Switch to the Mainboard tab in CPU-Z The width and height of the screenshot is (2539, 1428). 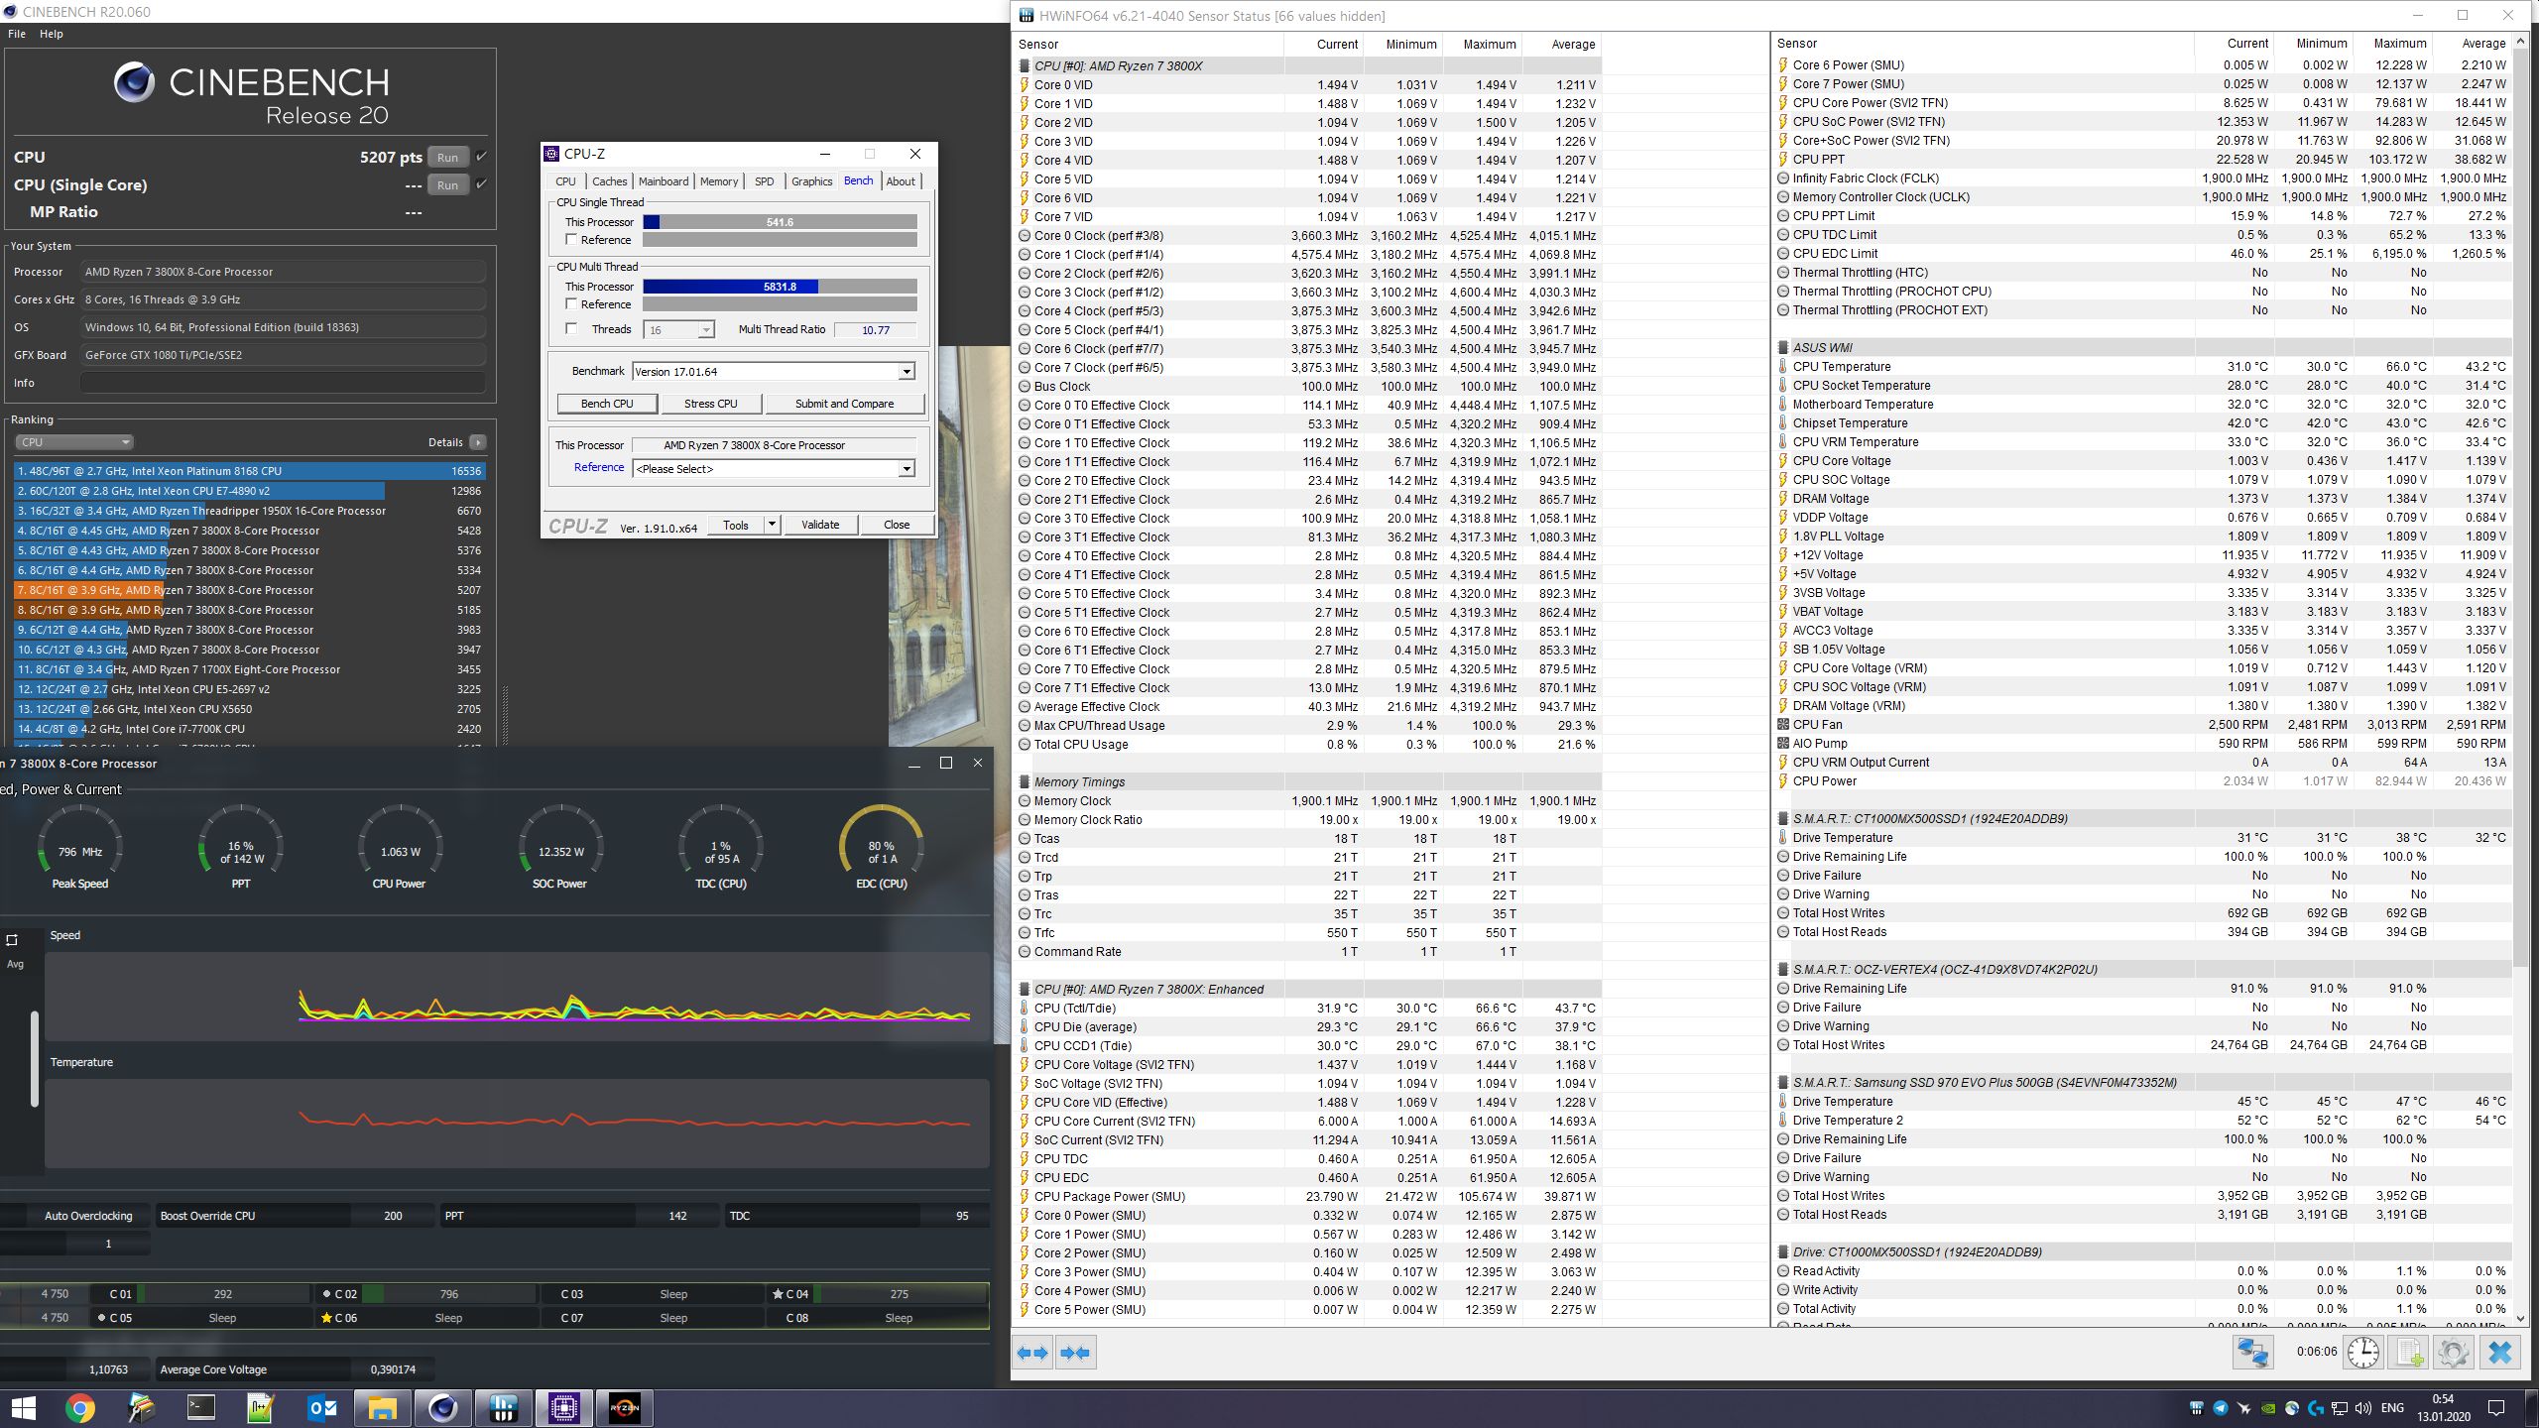pos(663,181)
